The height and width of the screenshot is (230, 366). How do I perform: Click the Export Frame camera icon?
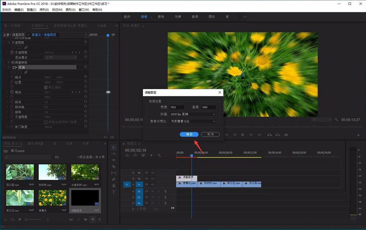(286, 135)
